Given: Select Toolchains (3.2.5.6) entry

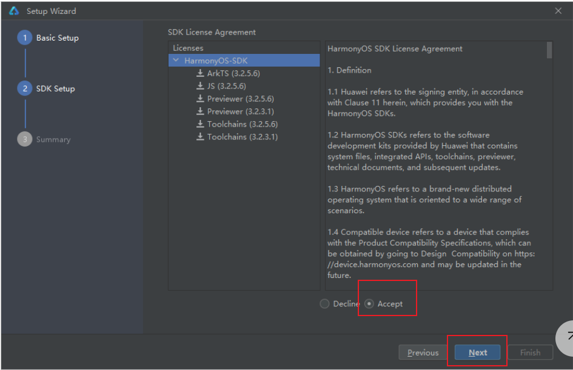Looking at the screenshot, I should (243, 124).
